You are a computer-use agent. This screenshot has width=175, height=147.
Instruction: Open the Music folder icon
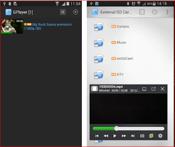pos(99,43)
